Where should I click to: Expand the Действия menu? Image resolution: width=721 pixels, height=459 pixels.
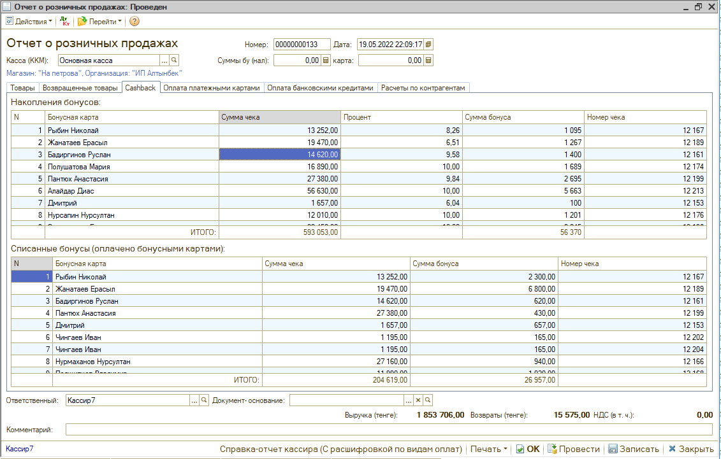click(30, 21)
